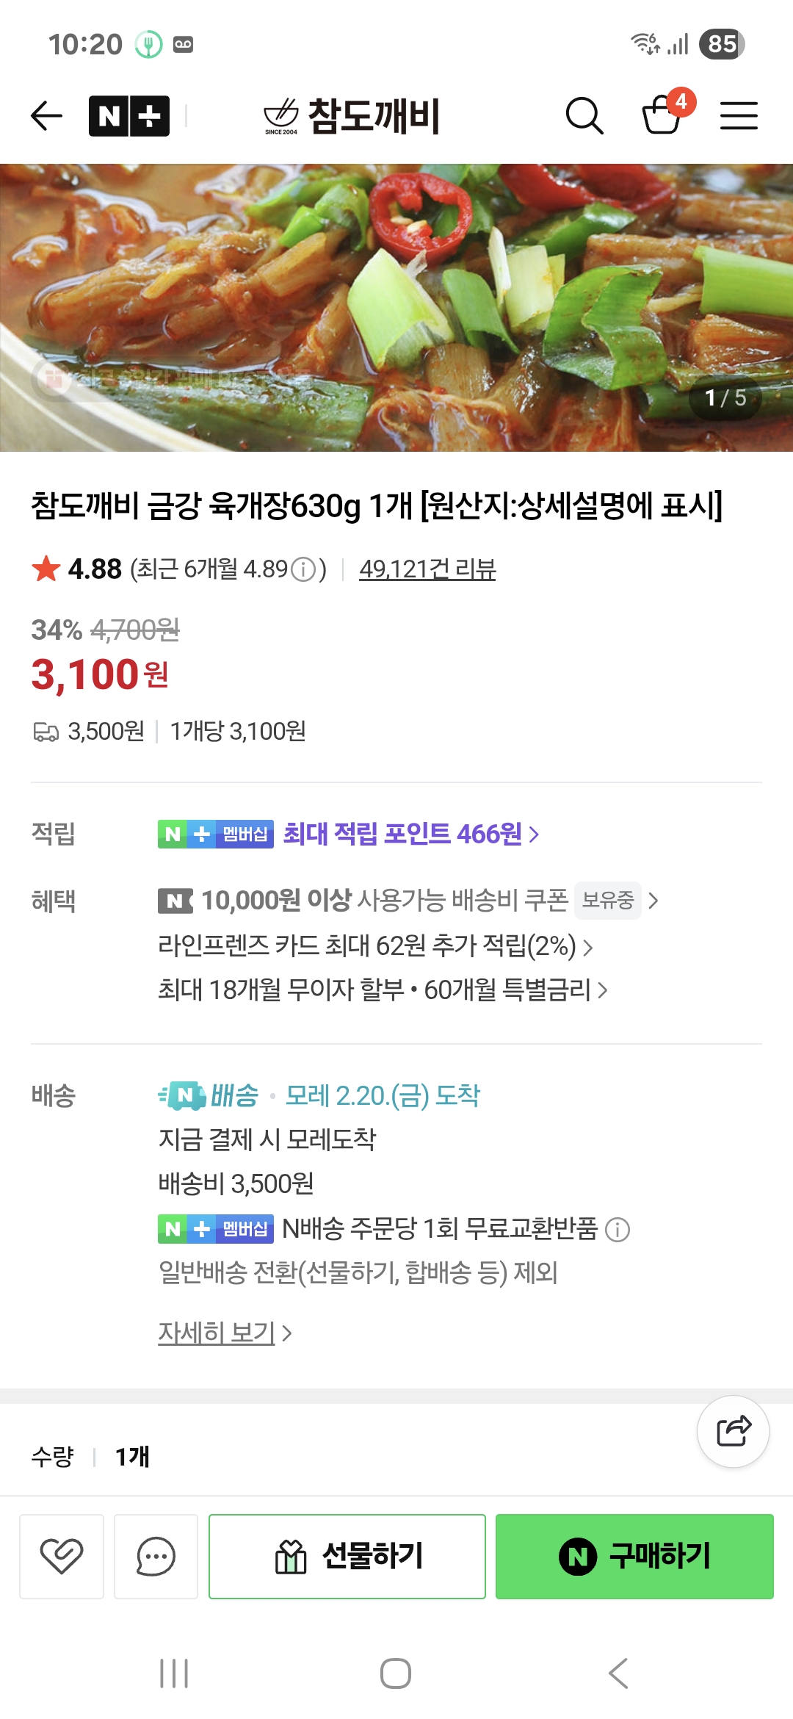
Task: Toggle the heart wishlist button
Action: (62, 1556)
